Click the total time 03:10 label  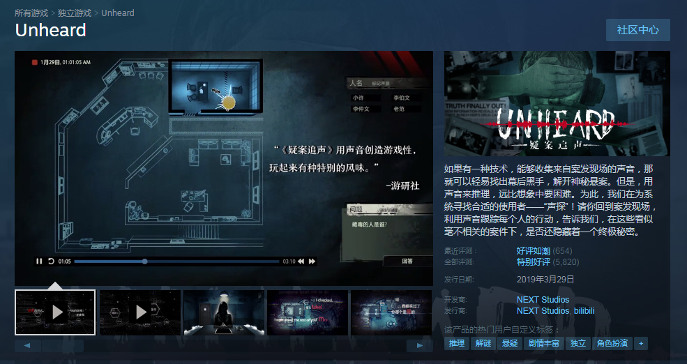[289, 261]
